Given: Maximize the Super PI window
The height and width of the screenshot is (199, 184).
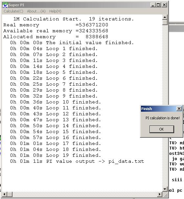Looking at the screenshot, I should pyautogui.click(x=158, y=5).
